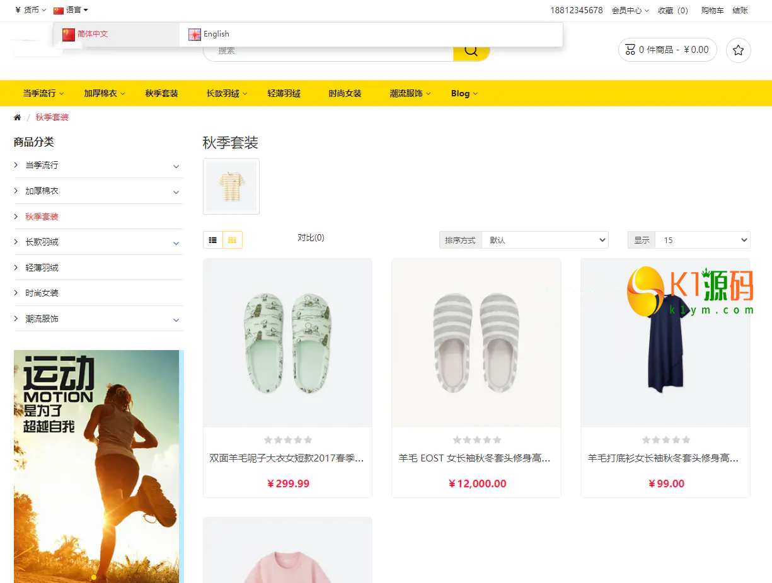The width and height of the screenshot is (772, 583).
Task: Switch to grid view layout
Action: [x=232, y=240]
